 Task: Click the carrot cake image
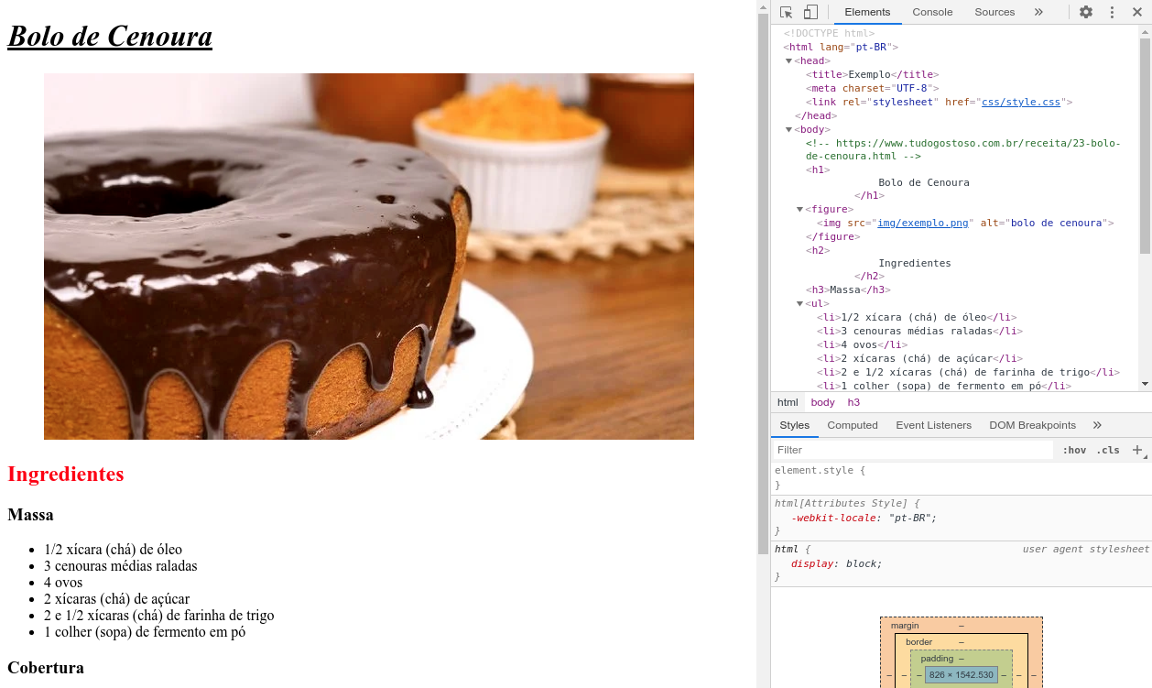point(368,257)
